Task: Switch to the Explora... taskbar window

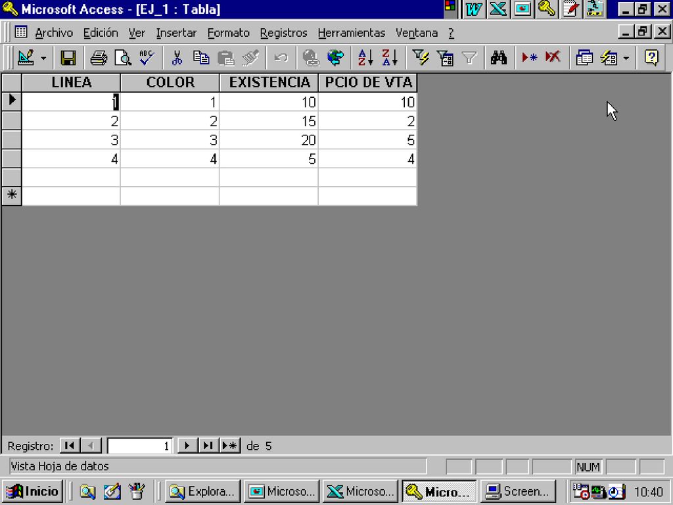Action: click(x=202, y=491)
